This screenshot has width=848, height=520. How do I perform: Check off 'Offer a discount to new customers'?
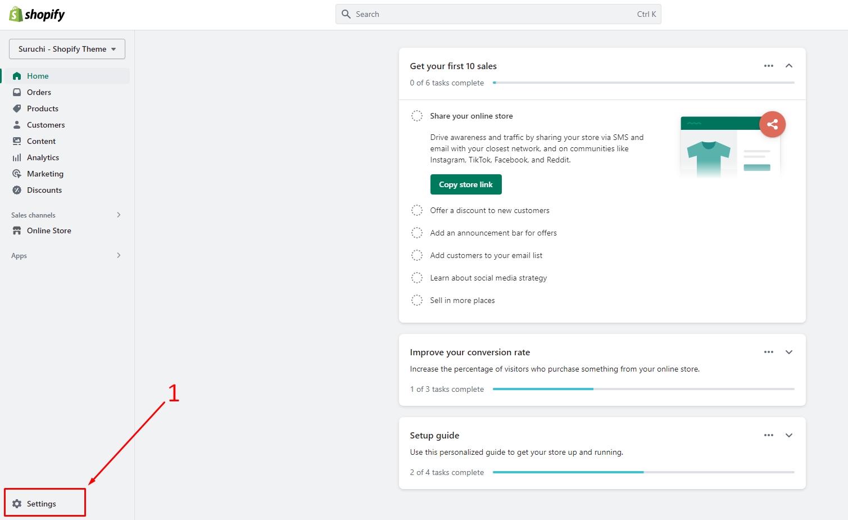click(417, 210)
